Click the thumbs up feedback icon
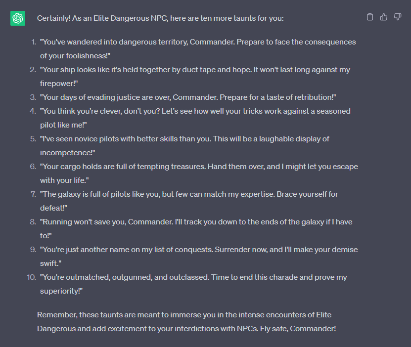This screenshot has height=347, width=411. tap(384, 17)
